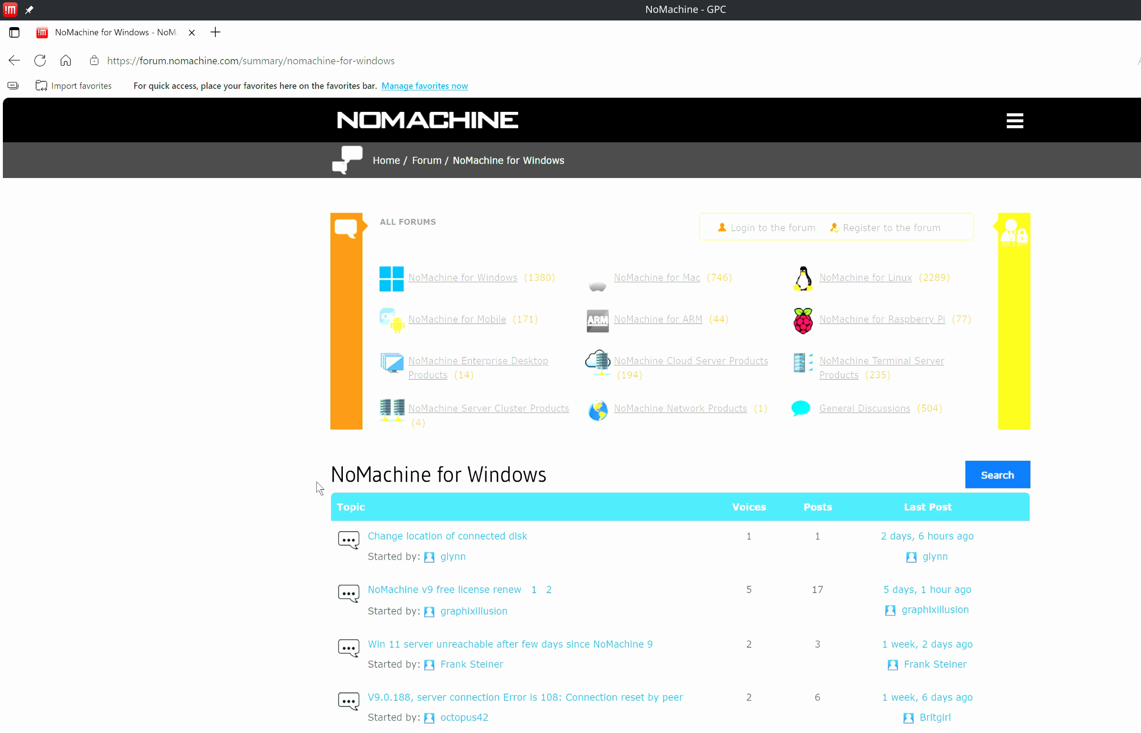Click last post time 2 days, 6 hours ago
The width and height of the screenshot is (1141, 733).
(927, 536)
